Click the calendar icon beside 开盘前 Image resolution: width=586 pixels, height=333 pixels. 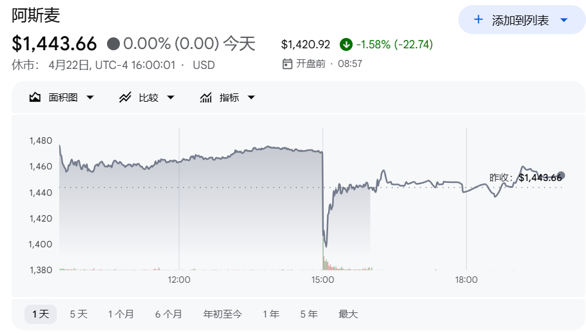(288, 64)
